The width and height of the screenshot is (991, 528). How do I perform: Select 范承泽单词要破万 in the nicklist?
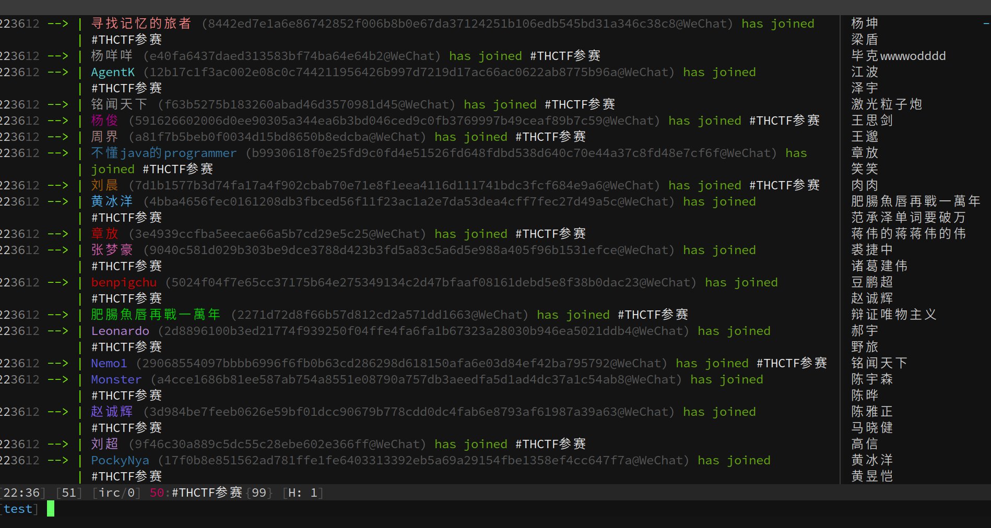coord(909,218)
